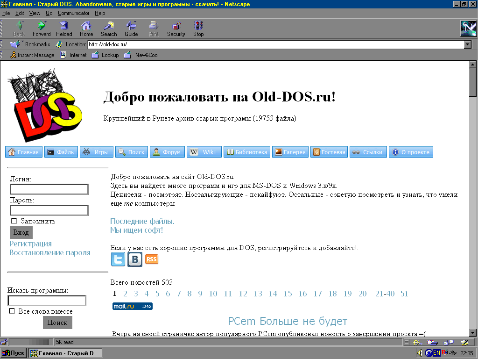This screenshot has width=478, height=359.
Task: Click the volume speaker tray icon
Action: [420, 353]
